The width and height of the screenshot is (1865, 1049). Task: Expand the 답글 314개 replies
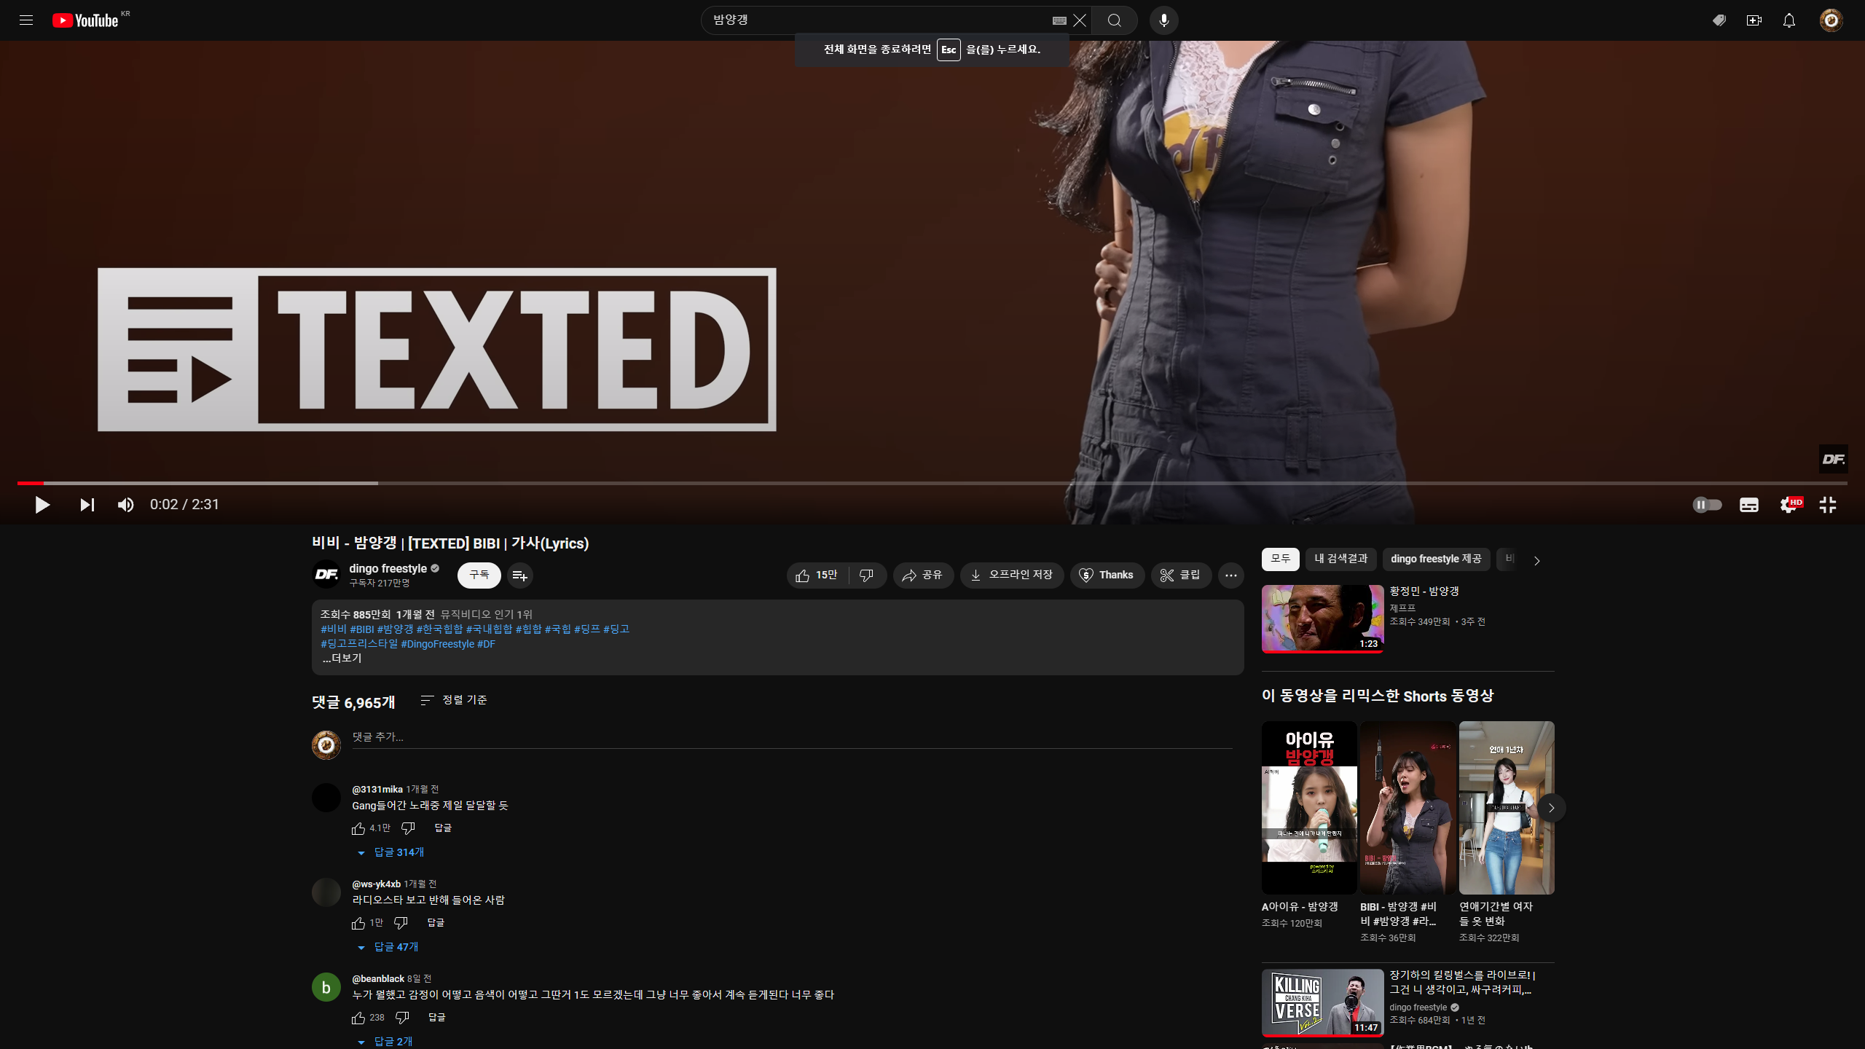click(398, 852)
